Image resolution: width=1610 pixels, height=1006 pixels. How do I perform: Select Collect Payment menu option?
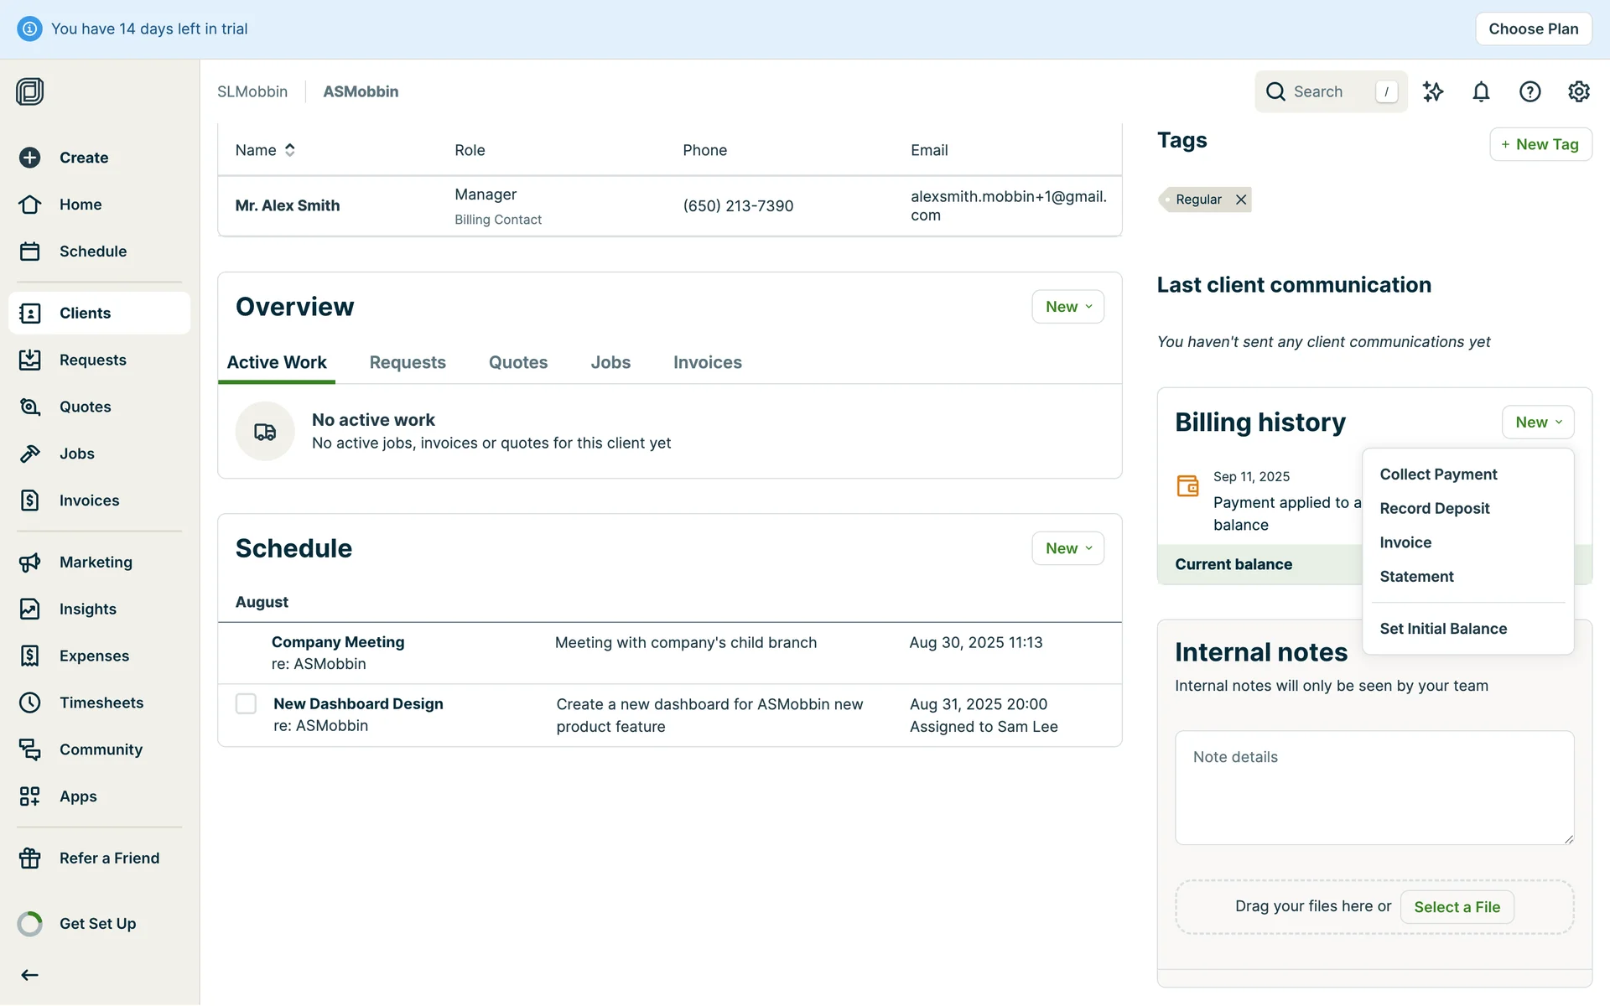pyautogui.click(x=1437, y=474)
